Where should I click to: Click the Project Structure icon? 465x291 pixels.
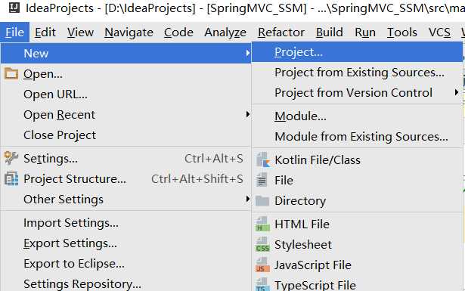pyautogui.click(x=11, y=178)
